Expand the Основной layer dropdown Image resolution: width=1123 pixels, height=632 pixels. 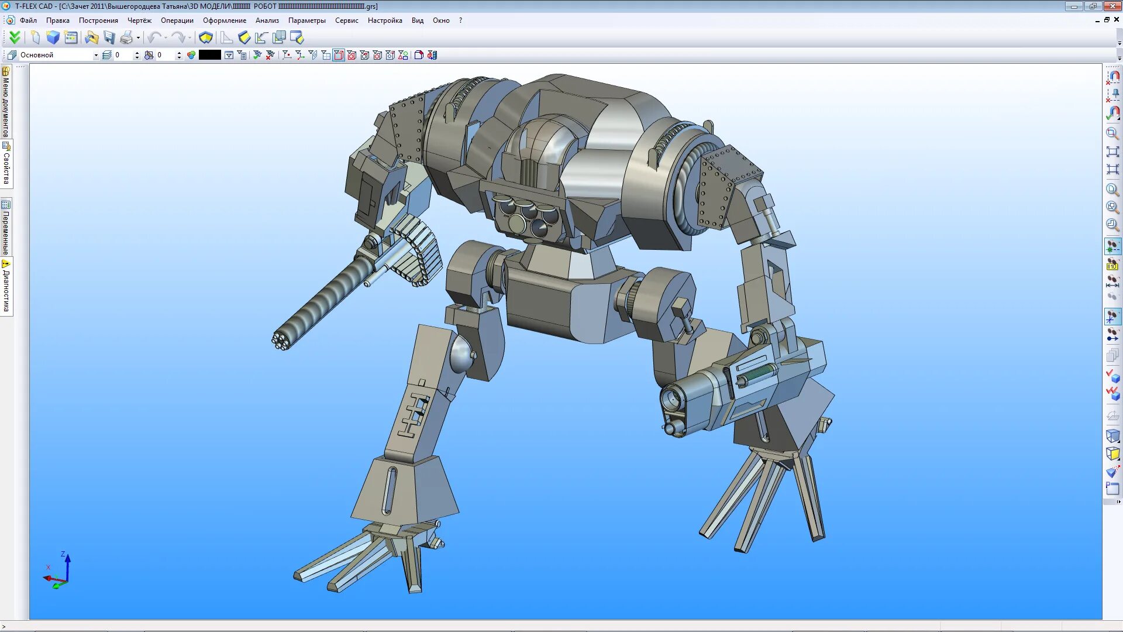coord(96,56)
